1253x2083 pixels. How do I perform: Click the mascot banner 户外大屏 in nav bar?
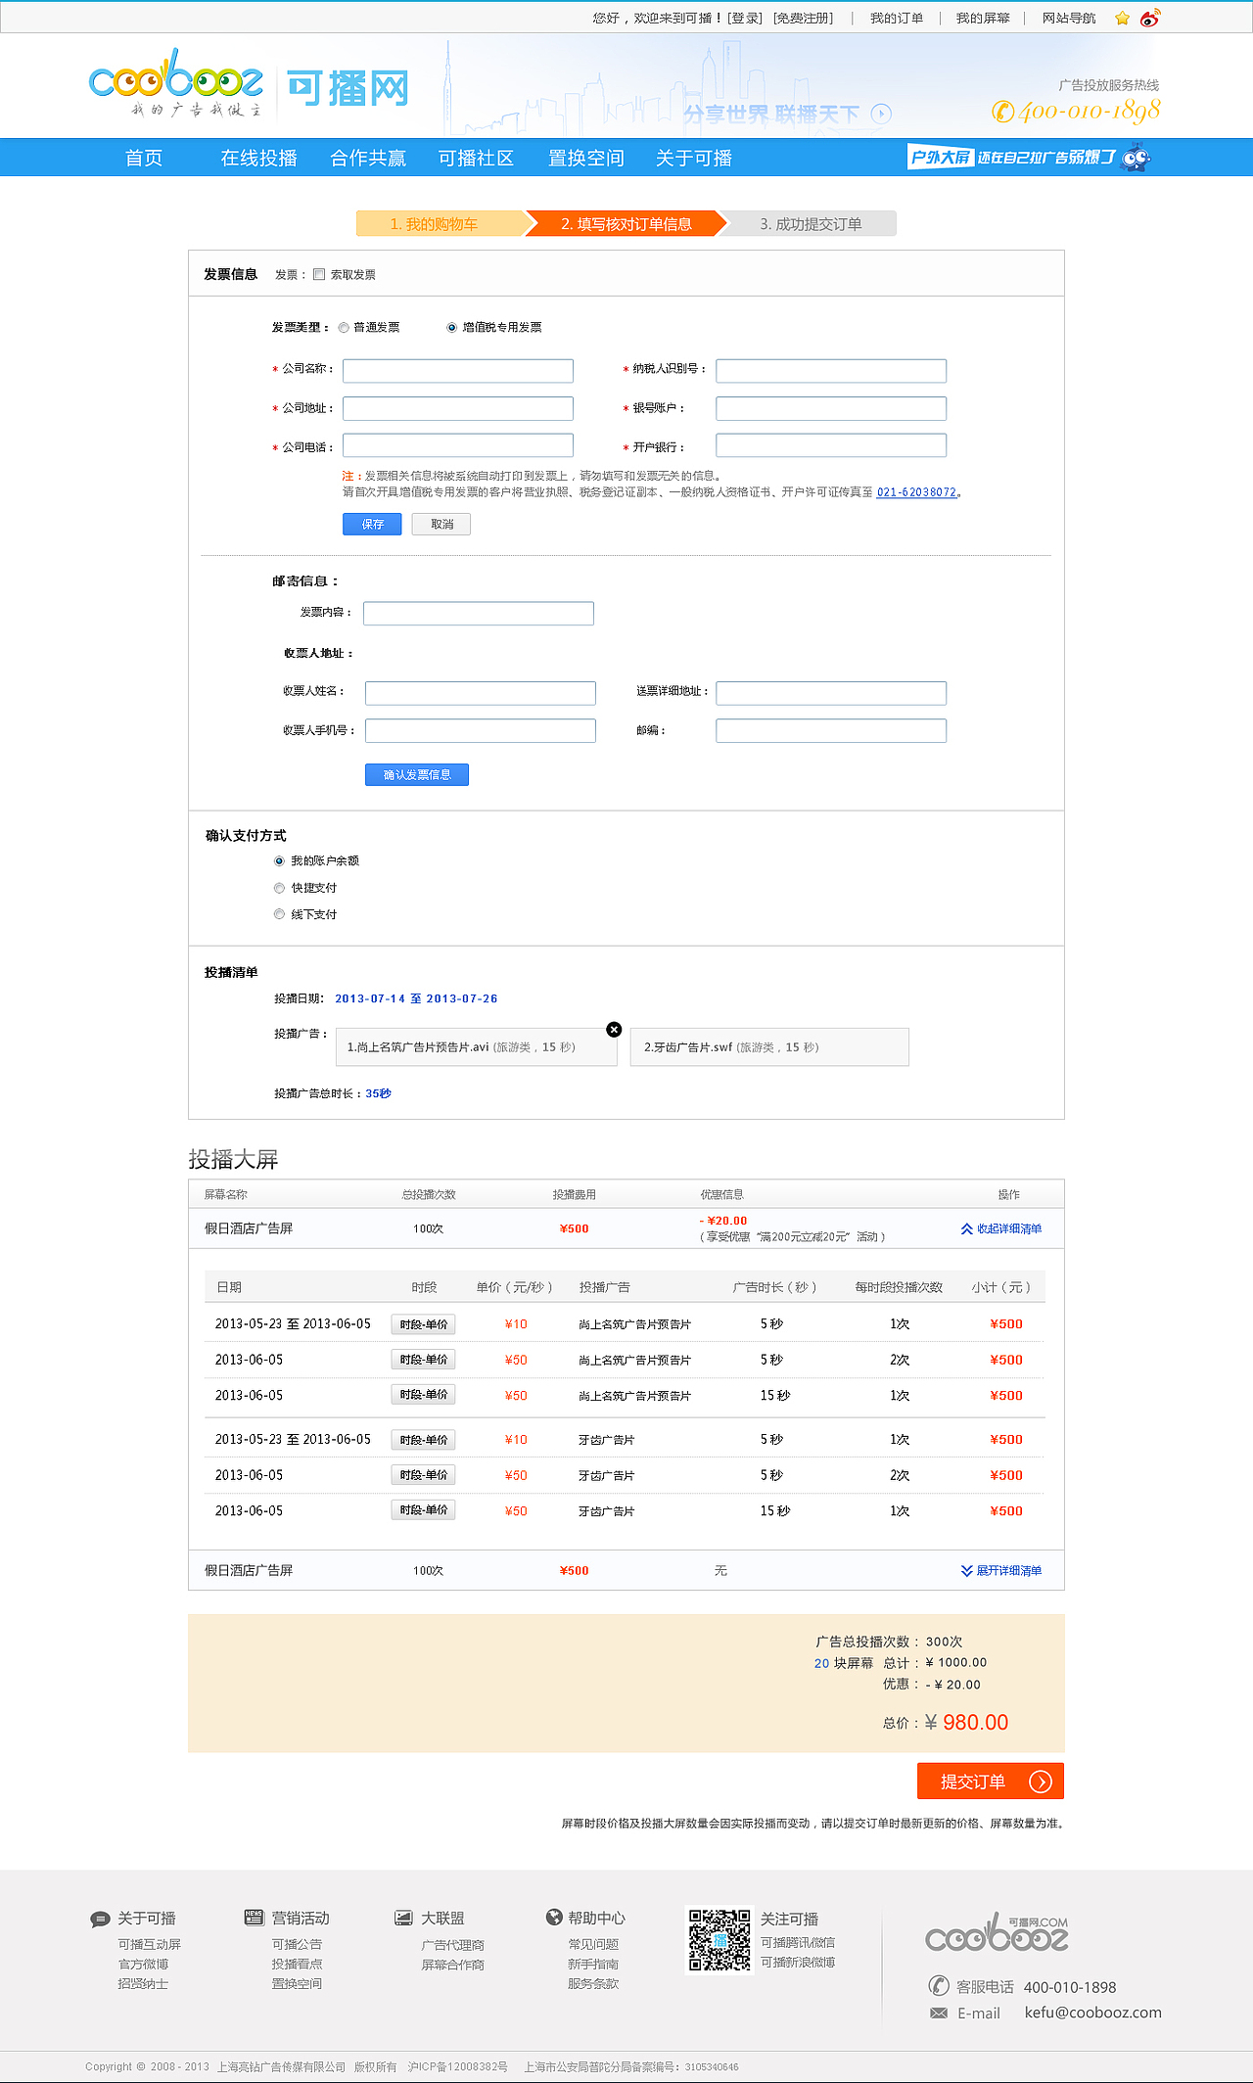1029,157
